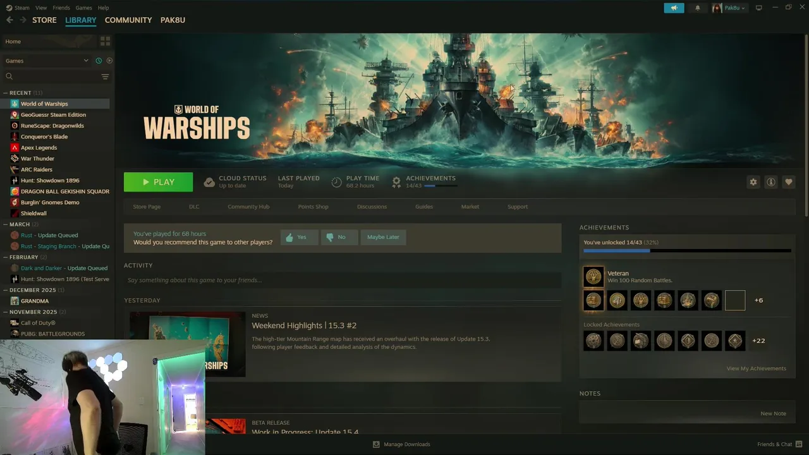The image size is (809, 455).
Task: Select Call of Duty in library
Action: (x=38, y=323)
